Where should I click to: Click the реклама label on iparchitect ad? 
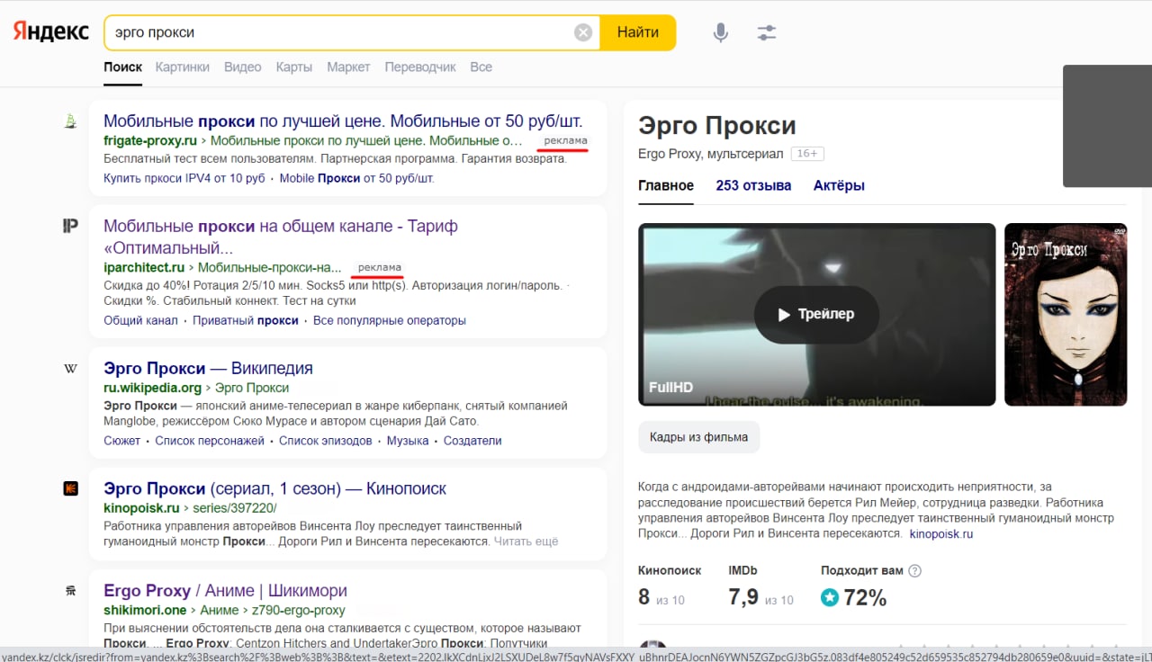[379, 267]
